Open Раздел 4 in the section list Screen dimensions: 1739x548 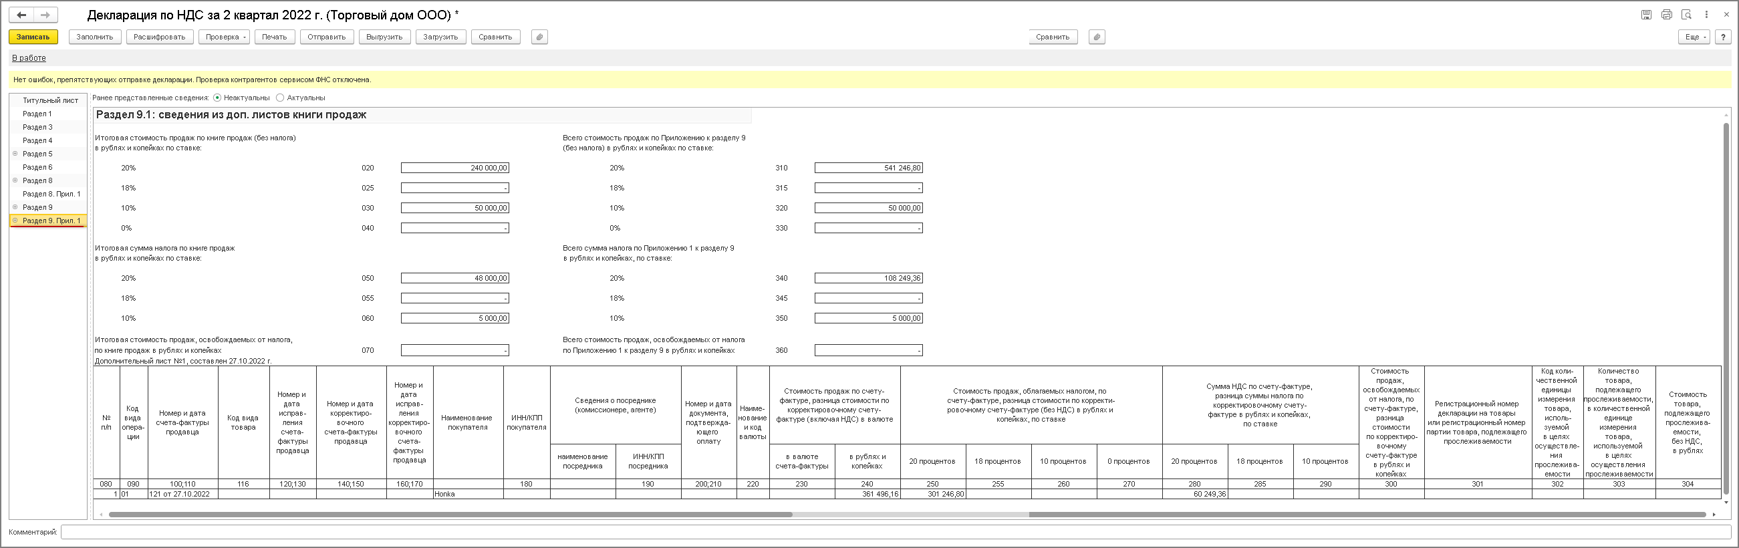tap(37, 140)
